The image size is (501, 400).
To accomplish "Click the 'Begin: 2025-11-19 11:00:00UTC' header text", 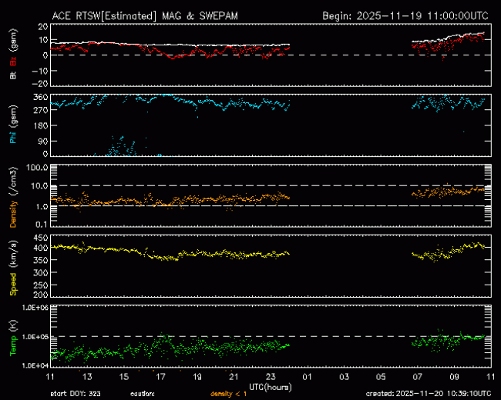I will point(405,16).
